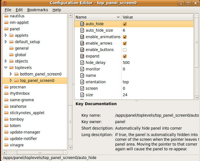Click the auto_hide_size value 6
The width and height of the screenshot is (200, 161).
click(x=124, y=30)
